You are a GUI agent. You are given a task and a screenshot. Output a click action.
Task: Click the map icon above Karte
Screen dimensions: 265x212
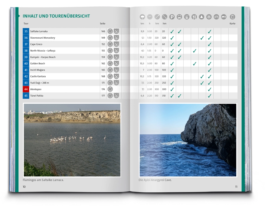[x=232, y=17]
